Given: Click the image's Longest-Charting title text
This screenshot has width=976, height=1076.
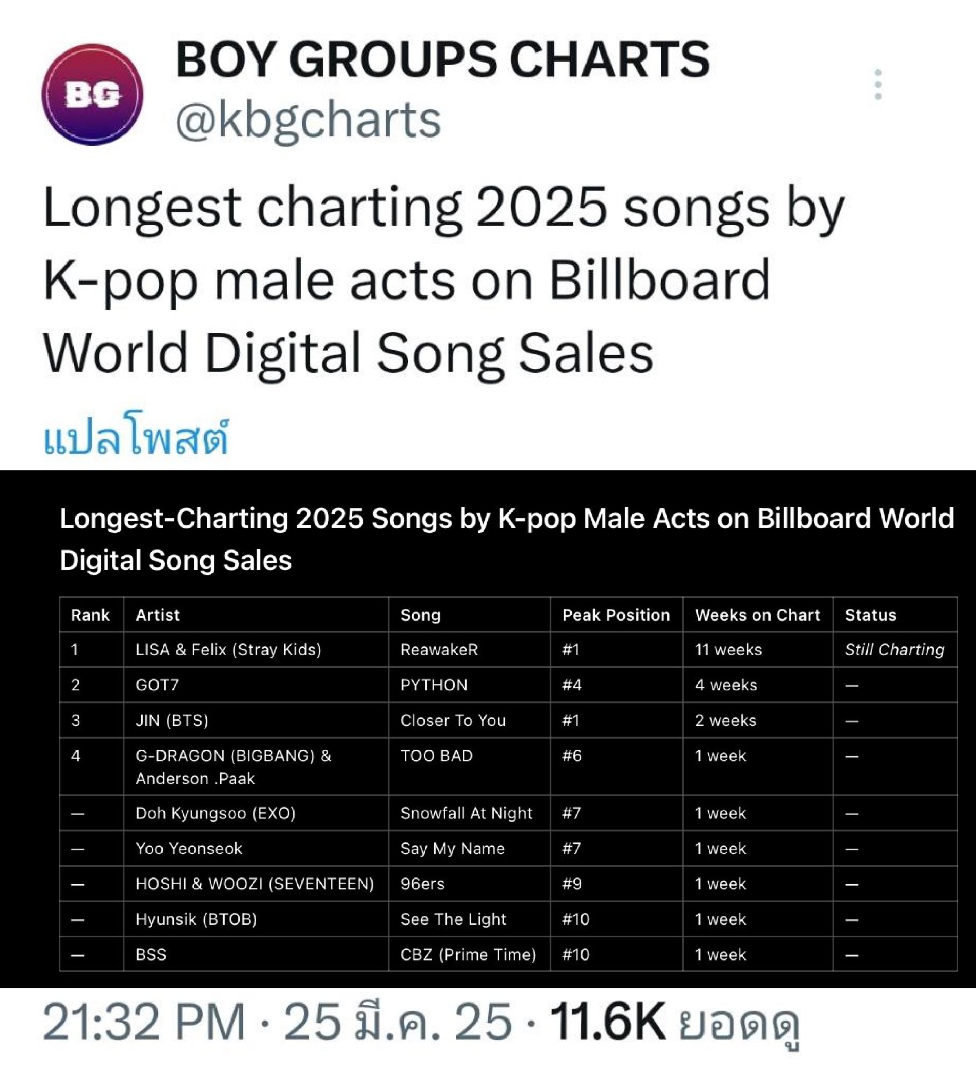Looking at the screenshot, I should 507,539.
